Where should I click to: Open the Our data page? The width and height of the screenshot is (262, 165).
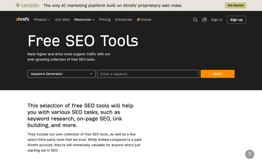62,19
